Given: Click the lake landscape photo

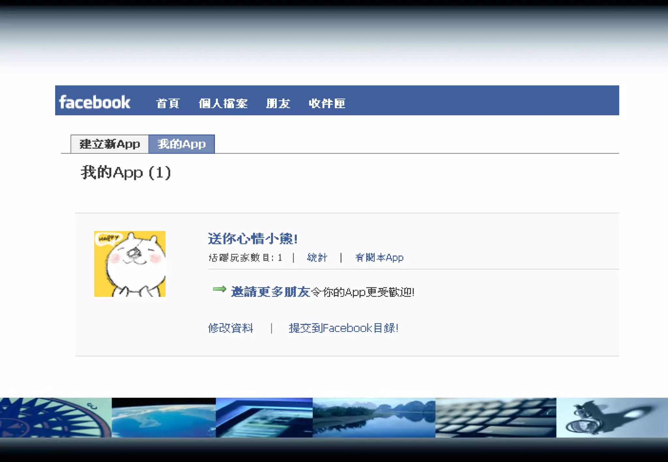Looking at the screenshot, I should point(374,417).
